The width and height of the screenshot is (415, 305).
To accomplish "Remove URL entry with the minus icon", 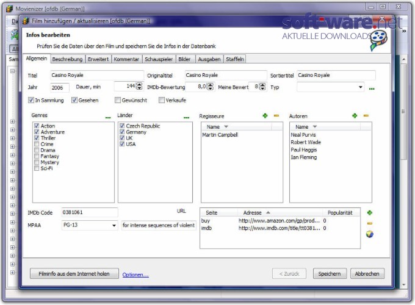I will pos(370,223).
